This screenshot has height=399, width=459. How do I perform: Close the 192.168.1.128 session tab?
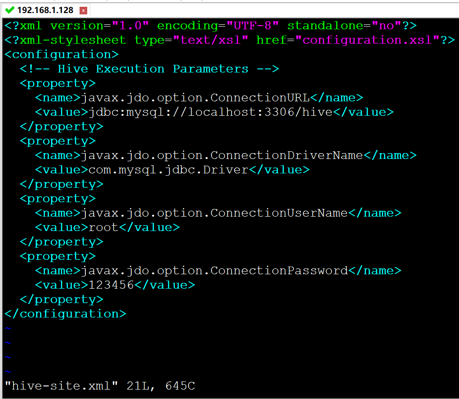point(83,10)
